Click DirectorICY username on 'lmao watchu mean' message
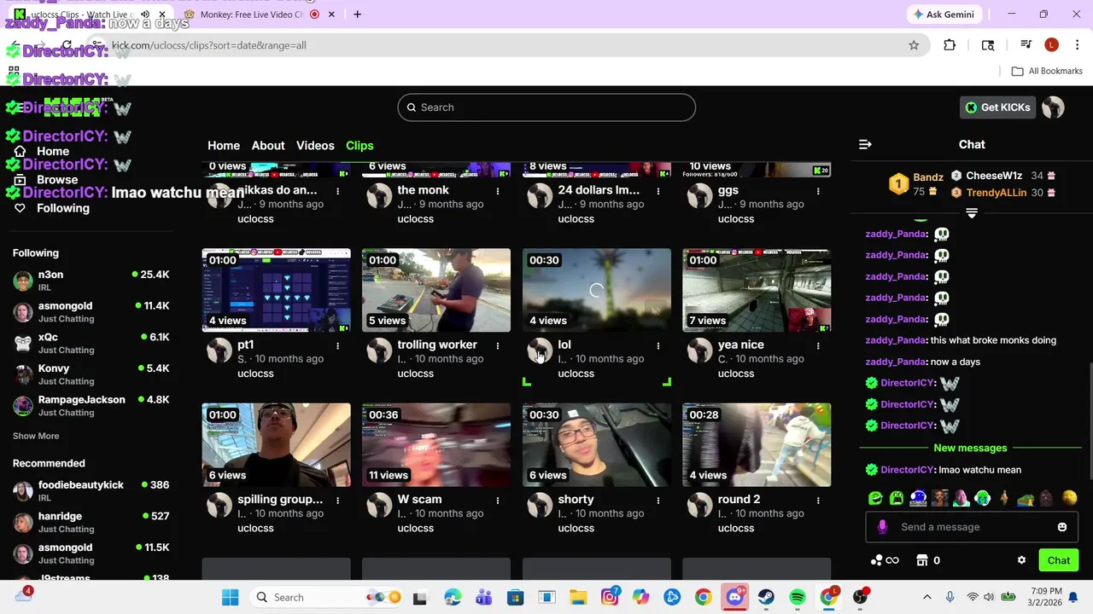1093x614 pixels. click(x=908, y=470)
